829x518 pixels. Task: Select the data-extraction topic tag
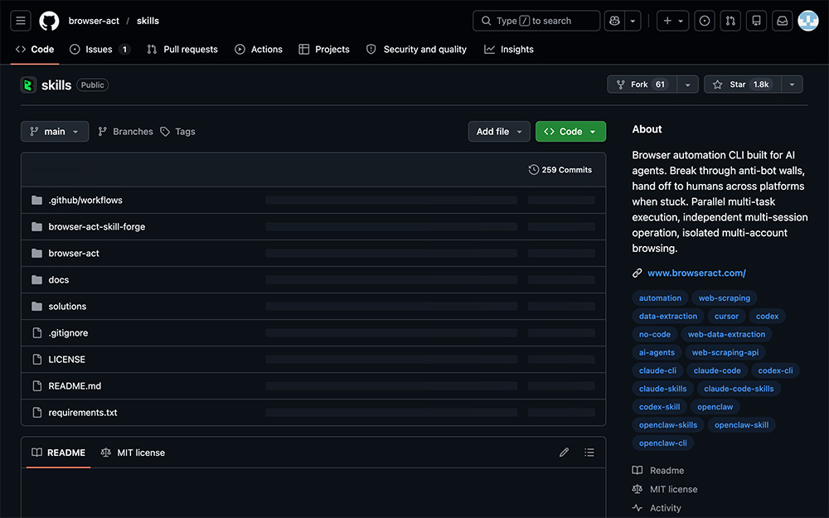coord(667,316)
